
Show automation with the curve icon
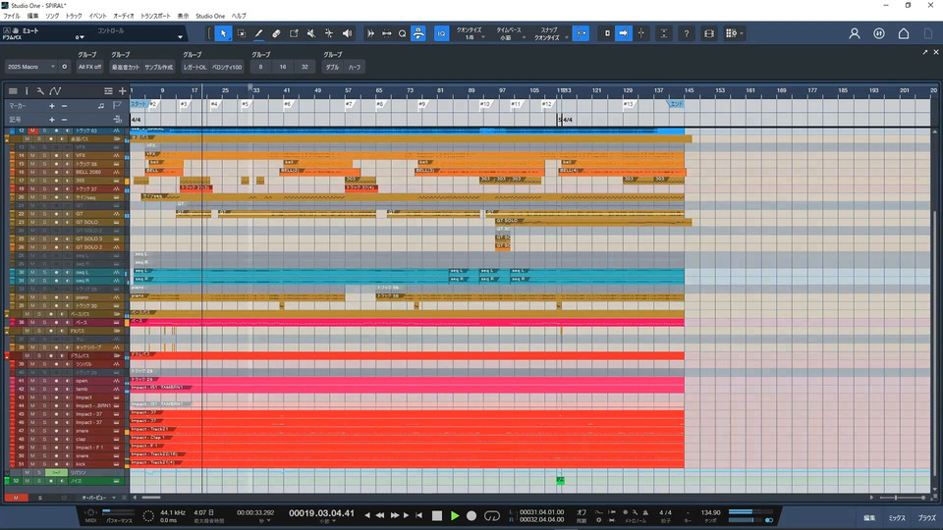(x=55, y=90)
